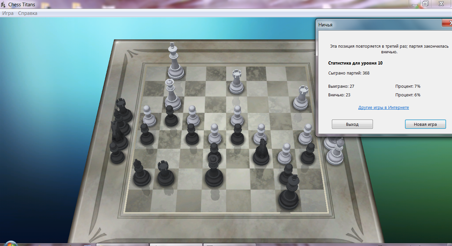The image size is (452, 246).
Task: Click the Процент: 7% text
Action: (x=408, y=86)
